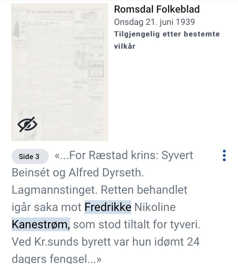Viewport: 238px width, 264px height.
Task: Click the crossed-out eye restricted-access icon
Action: 27,124
